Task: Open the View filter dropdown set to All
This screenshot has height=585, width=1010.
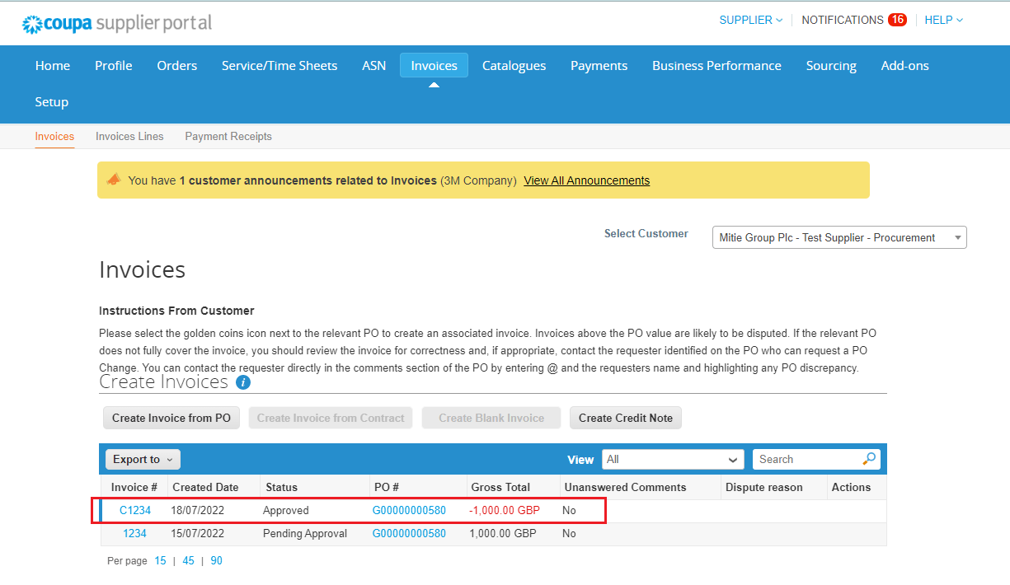Action: tap(673, 459)
